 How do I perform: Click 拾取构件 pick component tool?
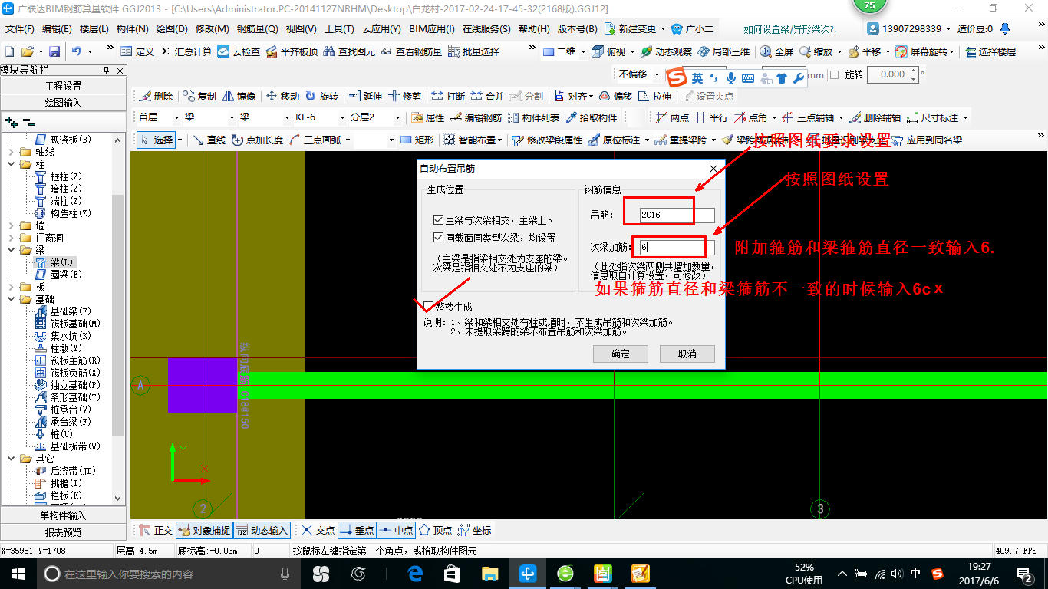click(592, 117)
